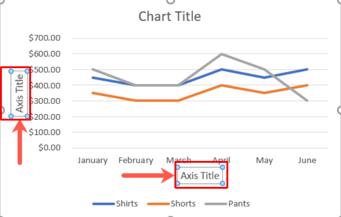Click the gray line swatch in legend

pos(215,204)
